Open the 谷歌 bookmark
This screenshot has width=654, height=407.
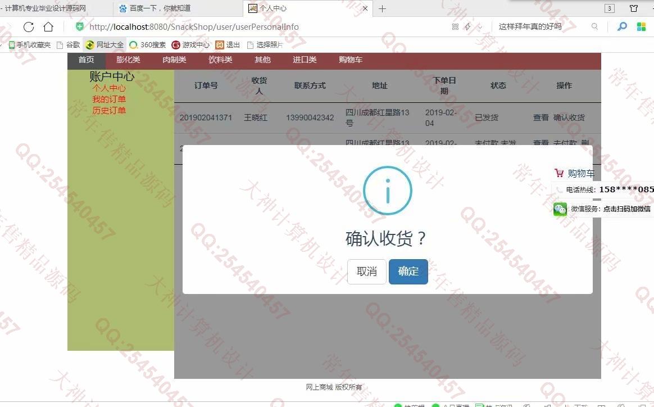(69, 44)
